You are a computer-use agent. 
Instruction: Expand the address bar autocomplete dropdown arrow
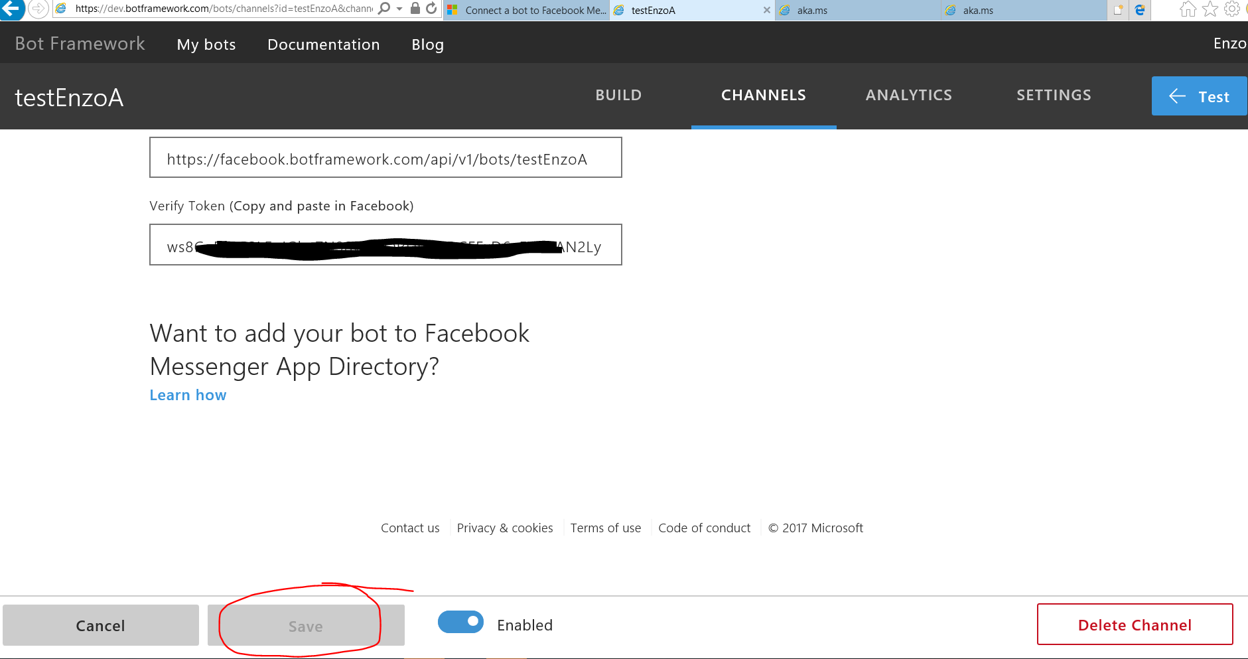point(399,9)
